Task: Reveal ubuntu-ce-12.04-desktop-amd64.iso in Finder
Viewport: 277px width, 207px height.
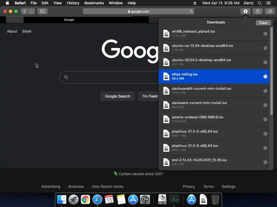Action: [265, 48]
